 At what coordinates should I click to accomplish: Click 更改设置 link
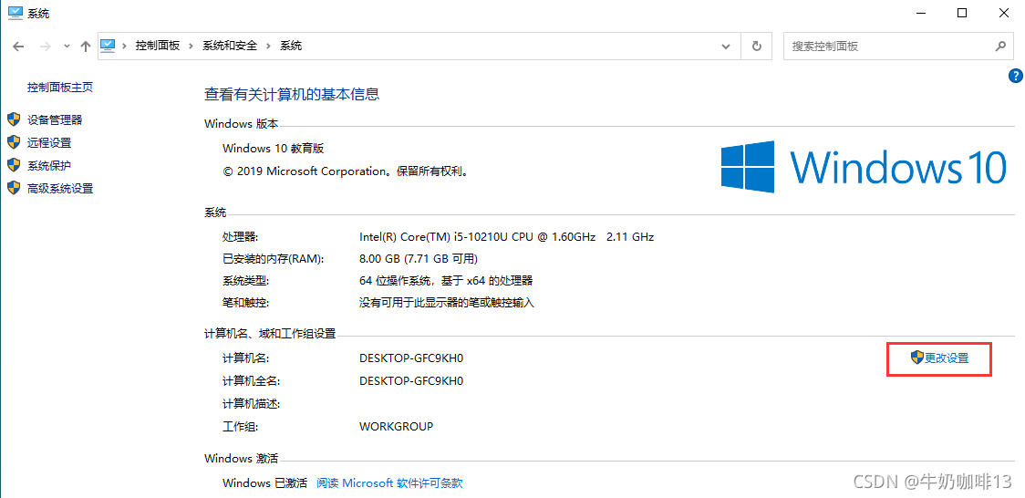coord(947,358)
